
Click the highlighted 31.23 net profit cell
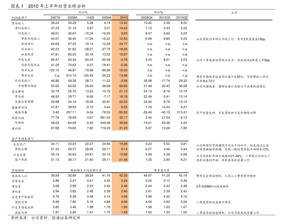pos(123,128)
